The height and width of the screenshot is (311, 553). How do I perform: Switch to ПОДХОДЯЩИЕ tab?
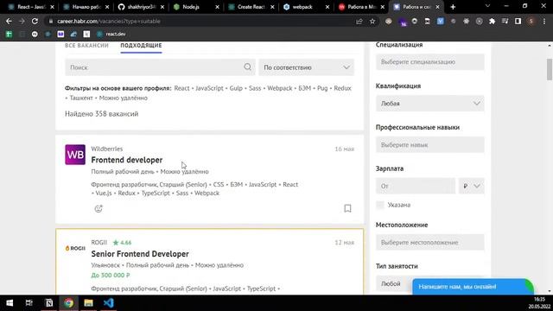[141, 46]
